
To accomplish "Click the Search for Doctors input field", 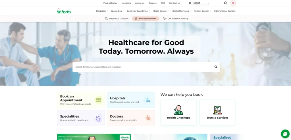I will tap(143, 67).
